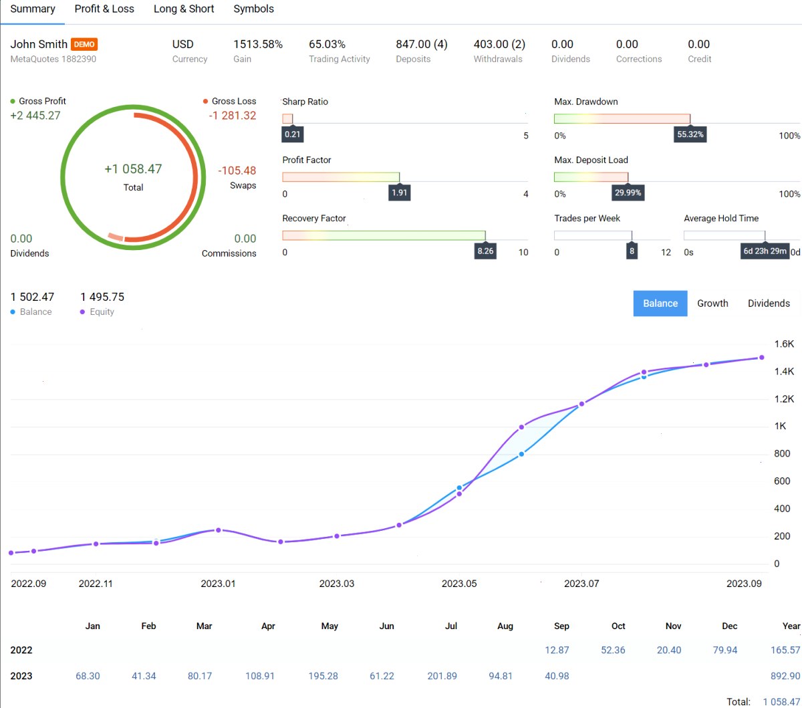Viewport: 802px width, 708px height.
Task: Click the blue Balance legend dot
Action: point(13,312)
